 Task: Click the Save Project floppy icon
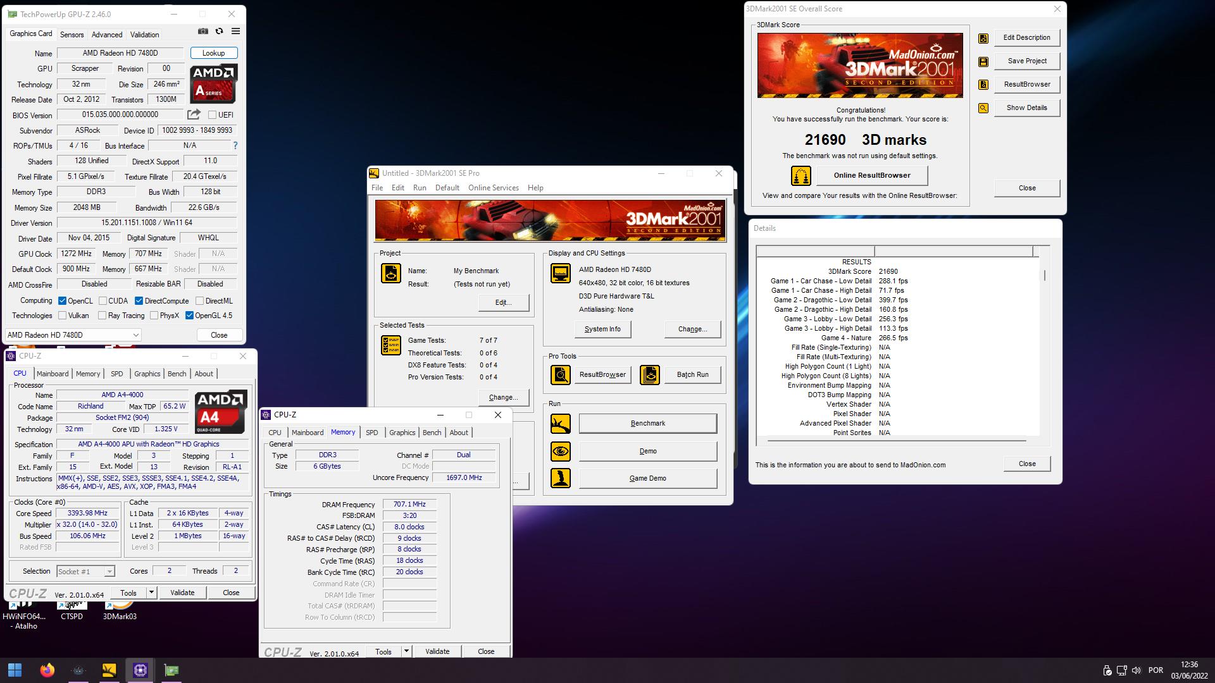983,61
